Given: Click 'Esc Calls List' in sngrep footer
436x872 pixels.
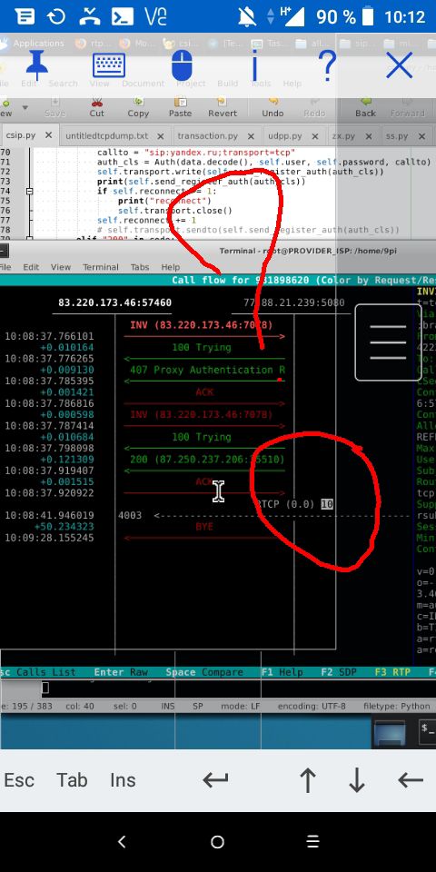Looking at the screenshot, I should pyautogui.click(x=36, y=672).
